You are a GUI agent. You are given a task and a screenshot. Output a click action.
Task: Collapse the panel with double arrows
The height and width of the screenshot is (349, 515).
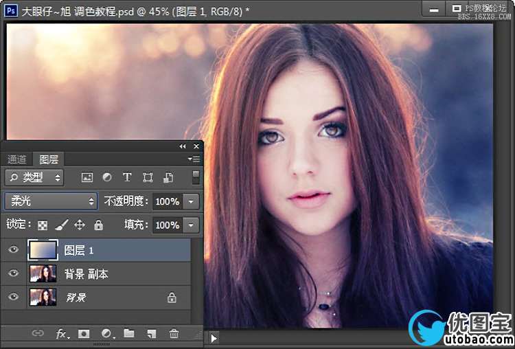click(x=183, y=146)
